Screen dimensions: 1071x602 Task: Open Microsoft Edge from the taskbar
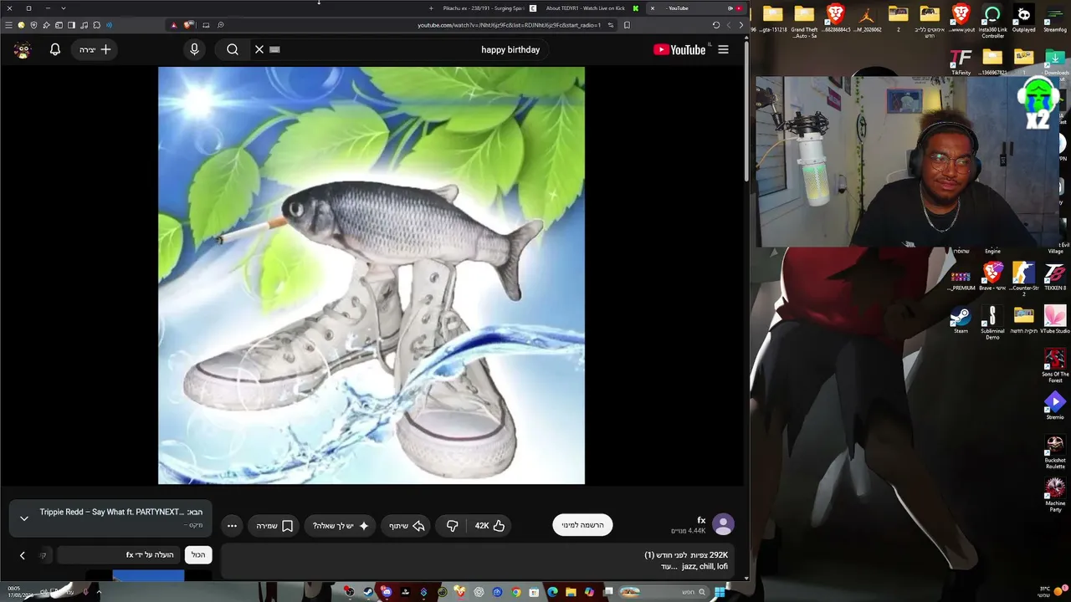tap(553, 592)
